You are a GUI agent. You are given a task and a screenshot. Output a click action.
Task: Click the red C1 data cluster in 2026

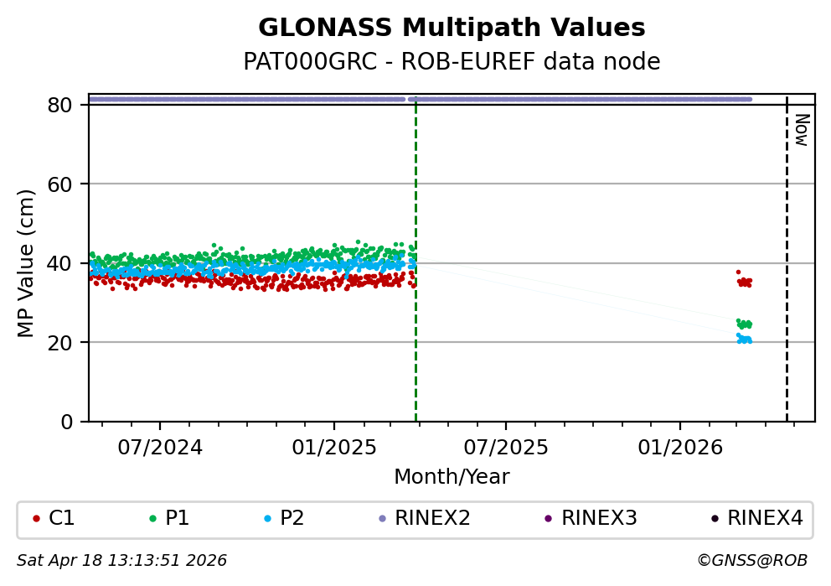click(744, 281)
